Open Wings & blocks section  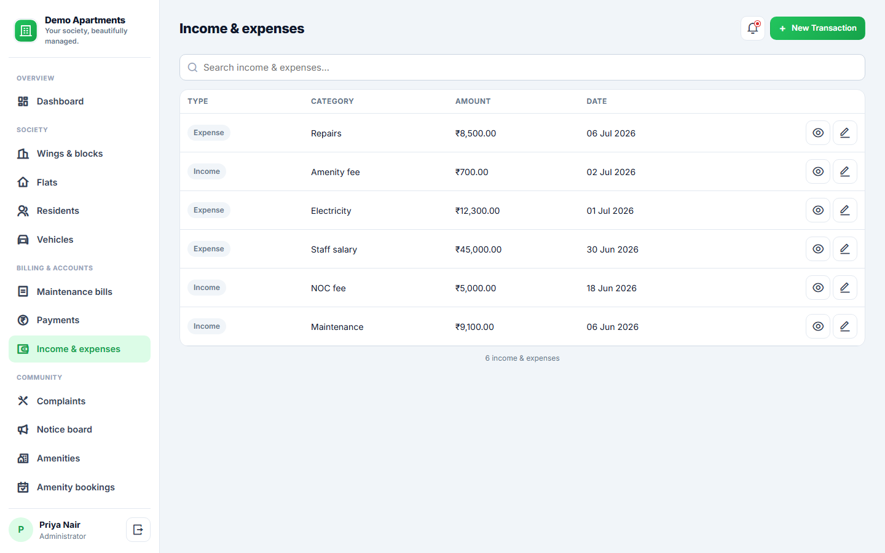79,154
